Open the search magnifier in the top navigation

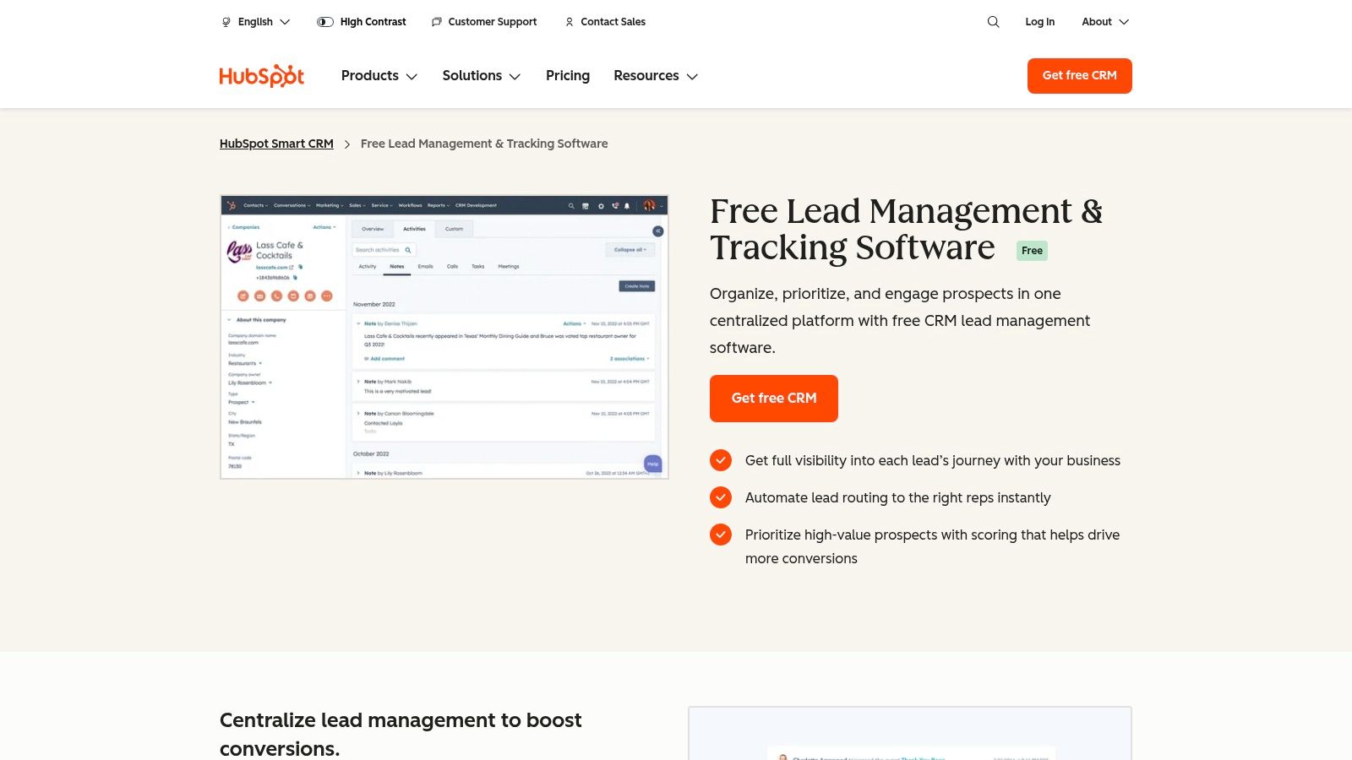pyautogui.click(x=993, y=22)
